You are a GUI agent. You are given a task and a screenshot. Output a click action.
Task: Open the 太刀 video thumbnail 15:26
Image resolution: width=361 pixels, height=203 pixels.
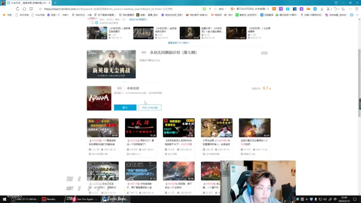(141, 128)
